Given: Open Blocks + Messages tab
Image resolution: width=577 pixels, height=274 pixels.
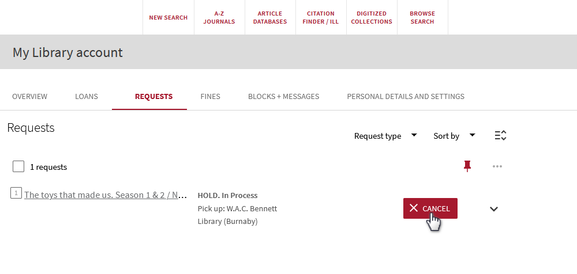Looking at the screenshot, I should (283, 97).
